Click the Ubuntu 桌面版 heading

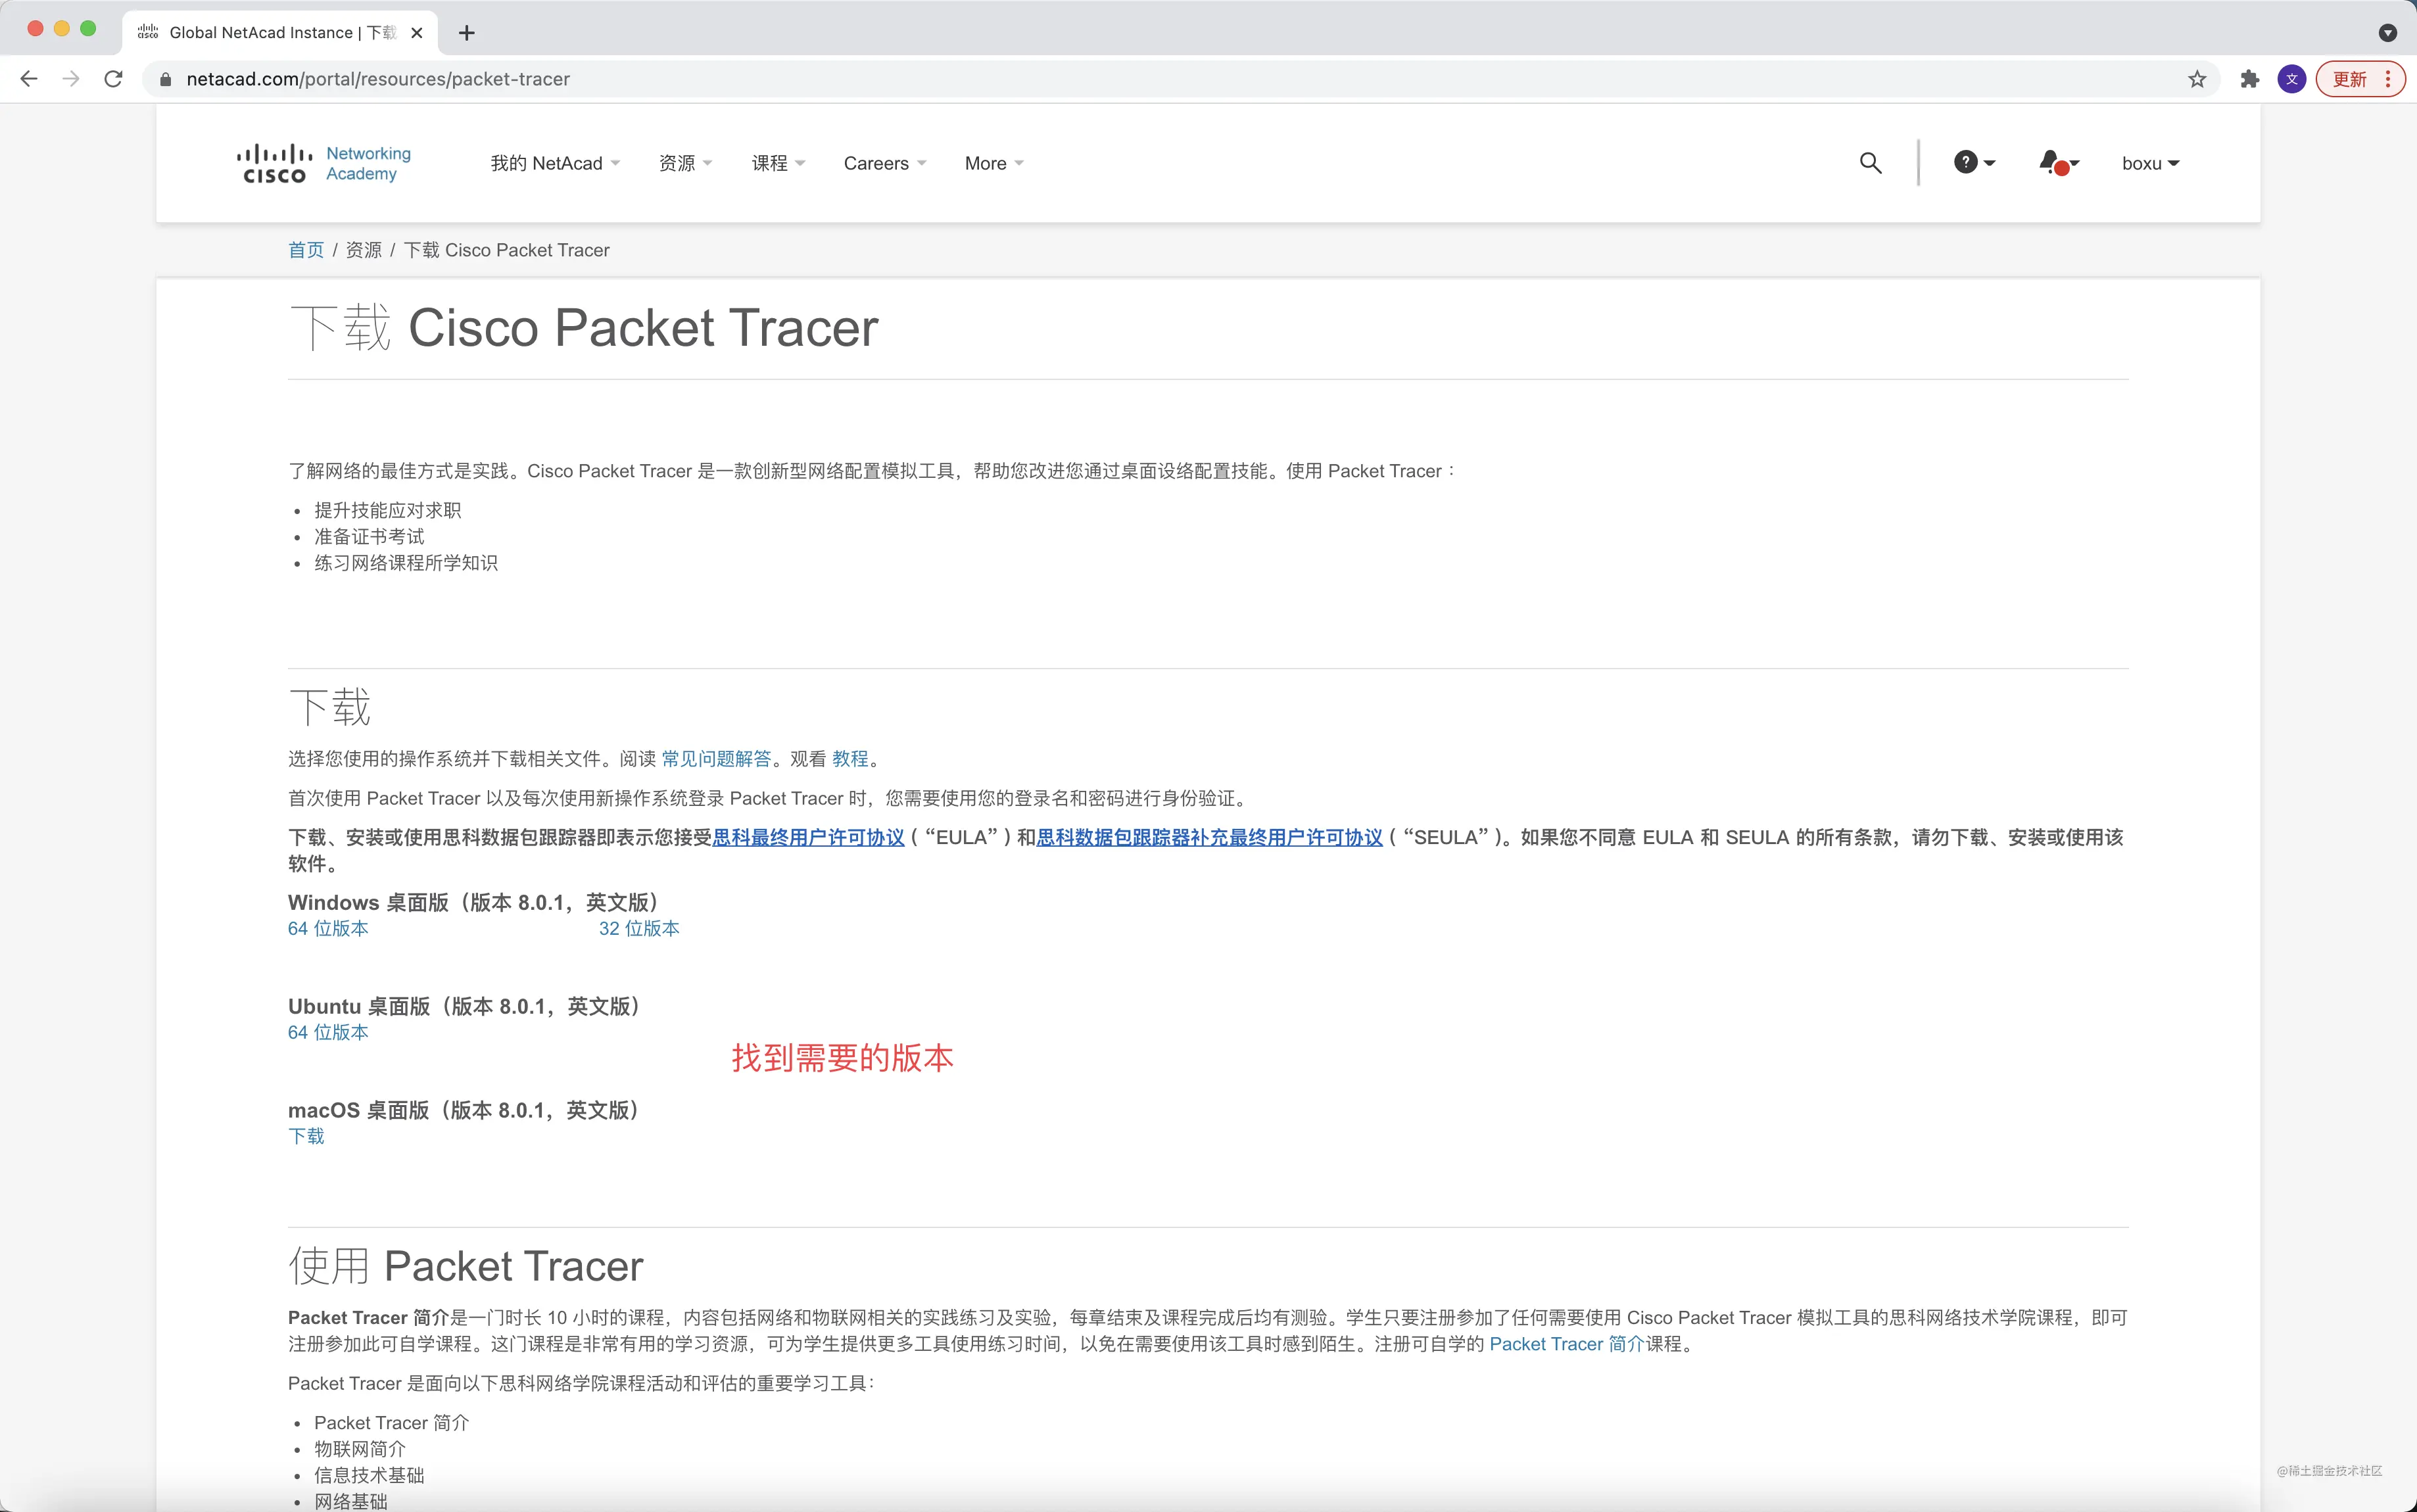point(466,1007)
